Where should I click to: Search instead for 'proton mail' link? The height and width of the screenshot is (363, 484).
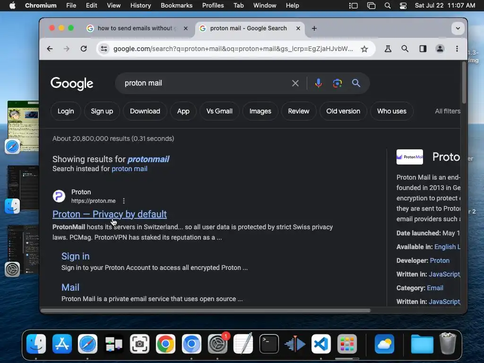tap(130, 169)
